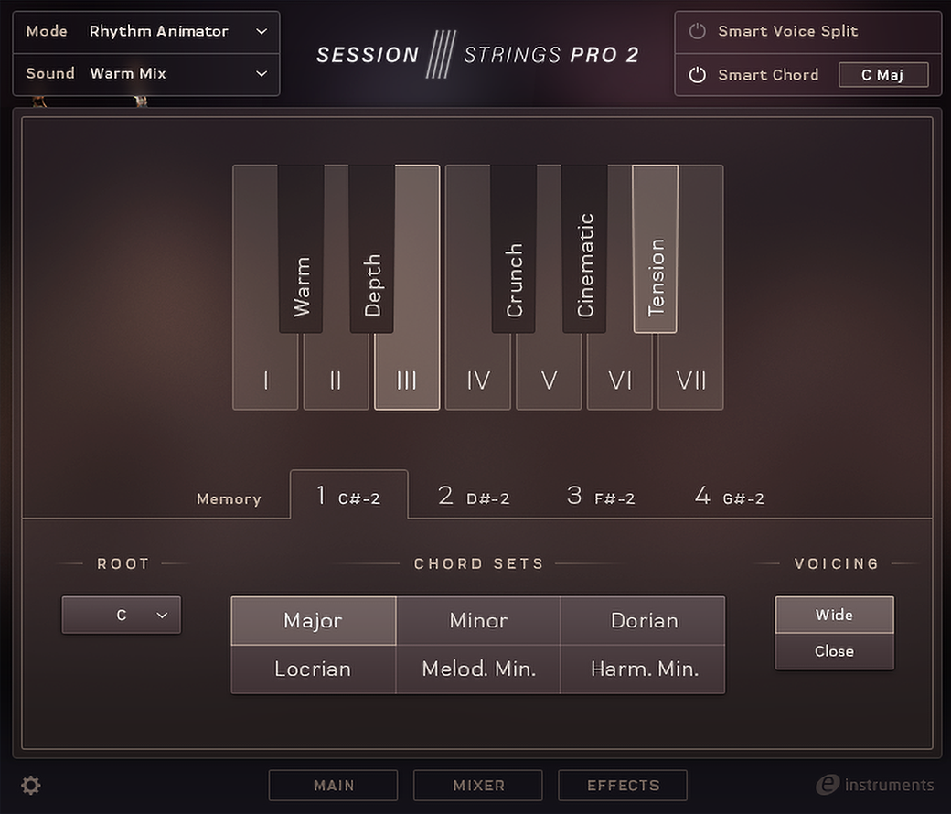The image size is (951, 814).
Task: Choose Close voicing
Action: coord(835,651)
